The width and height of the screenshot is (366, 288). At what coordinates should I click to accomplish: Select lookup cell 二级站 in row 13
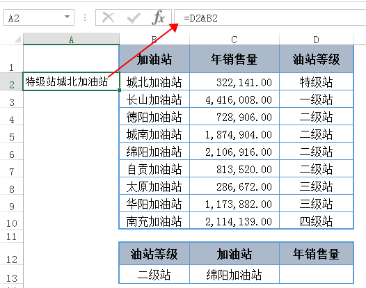(154, 274)
